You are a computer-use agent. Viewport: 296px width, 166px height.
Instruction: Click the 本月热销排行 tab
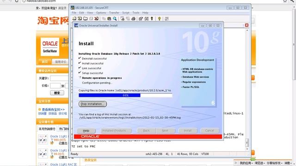tap(47, 129)
